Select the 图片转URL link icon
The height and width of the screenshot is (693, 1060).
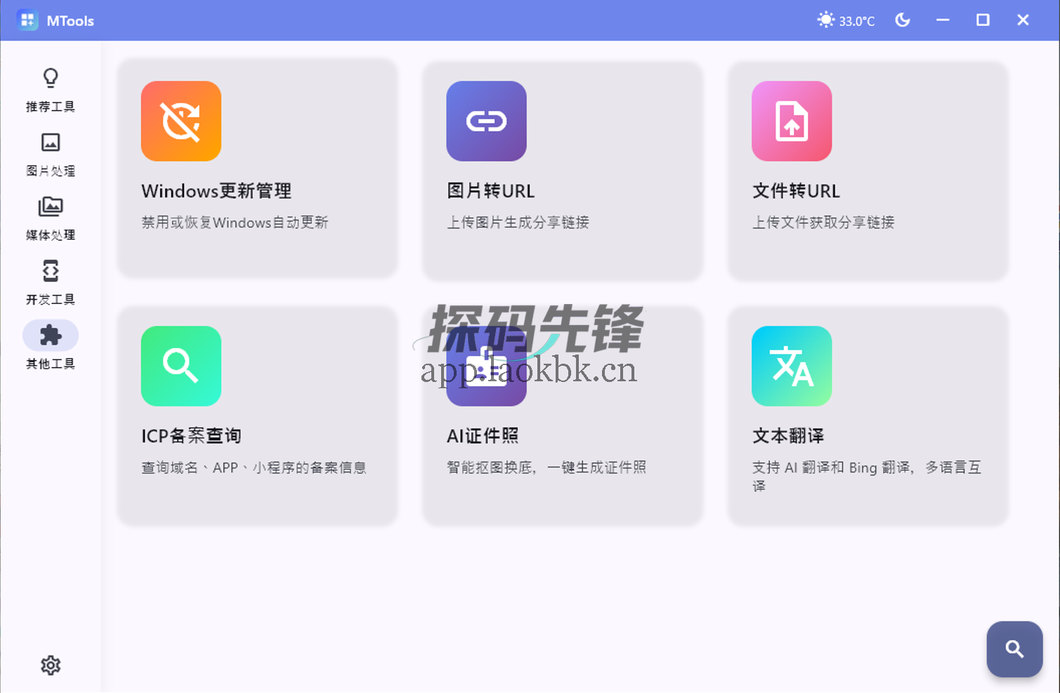(486, 121)
